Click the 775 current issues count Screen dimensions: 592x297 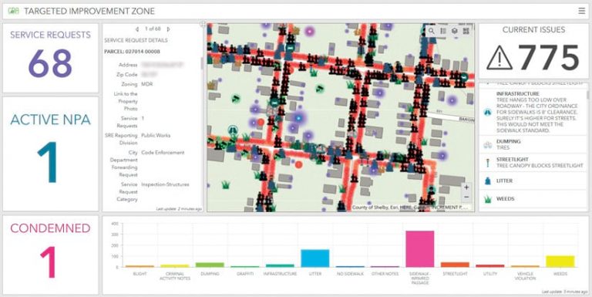pos(548,57)
